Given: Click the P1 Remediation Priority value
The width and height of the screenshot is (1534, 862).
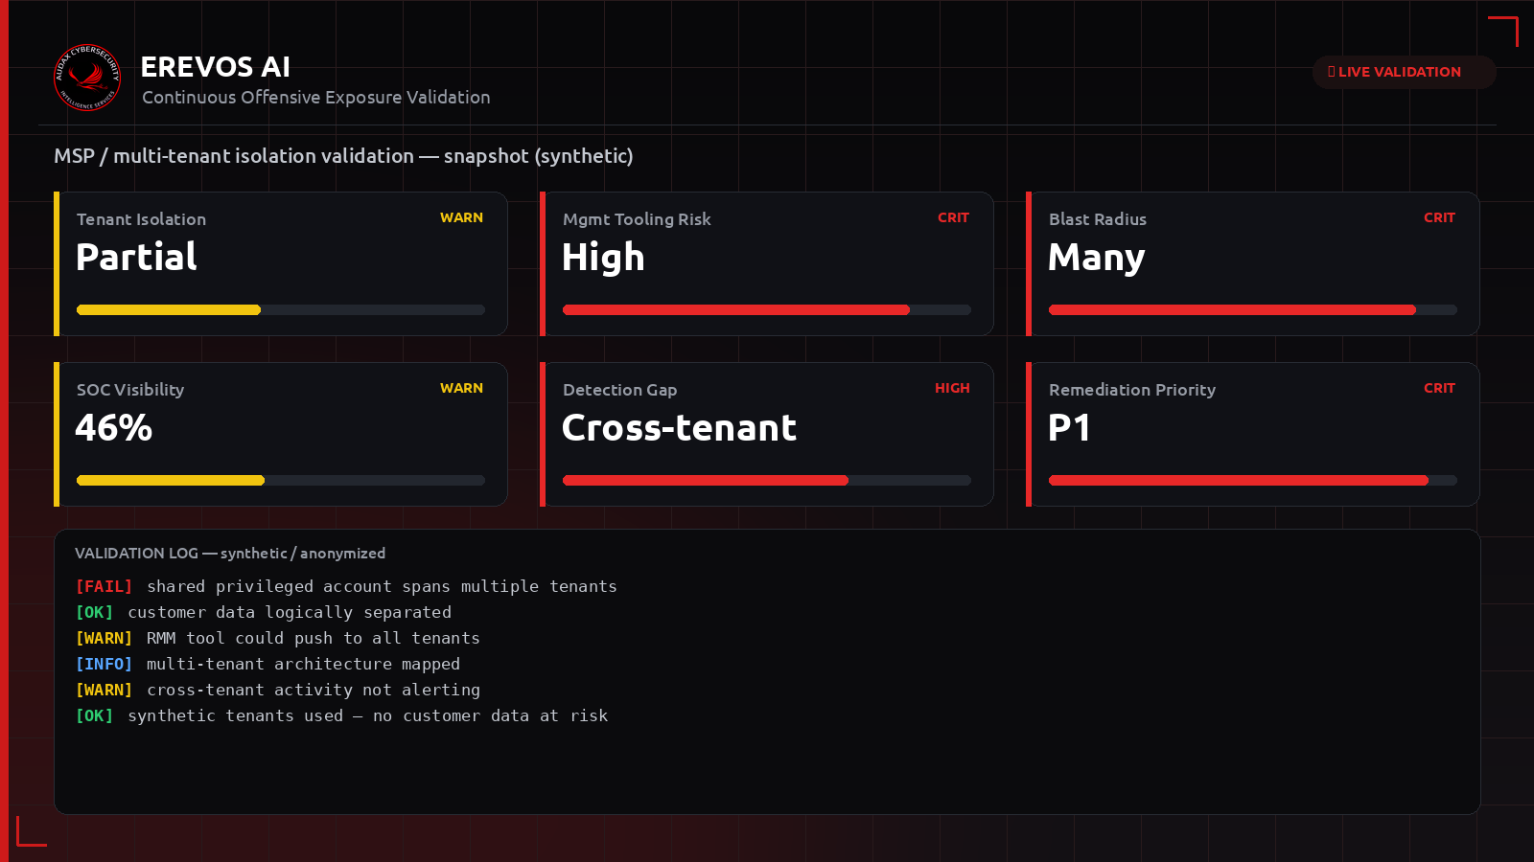Looking at the screenshot, I should pos(1069,427).
